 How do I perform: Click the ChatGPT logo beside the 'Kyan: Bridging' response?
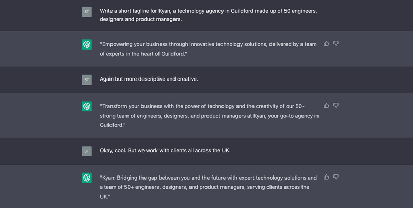(87, 178)
